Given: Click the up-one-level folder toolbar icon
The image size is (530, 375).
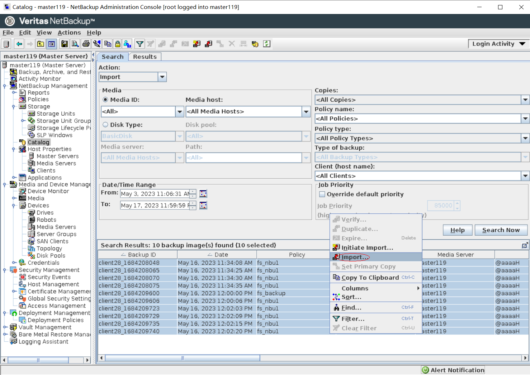Looking at the screenshot, I should pos(41,44).
